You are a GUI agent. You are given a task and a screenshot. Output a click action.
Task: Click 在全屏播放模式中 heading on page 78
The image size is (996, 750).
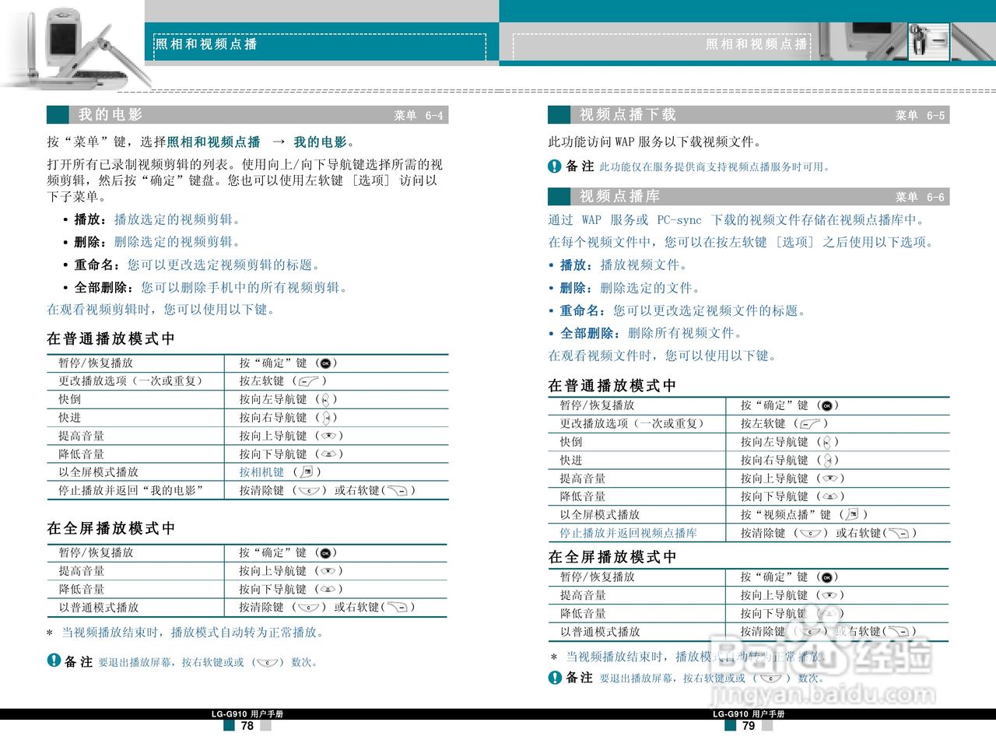pos(111,528)
